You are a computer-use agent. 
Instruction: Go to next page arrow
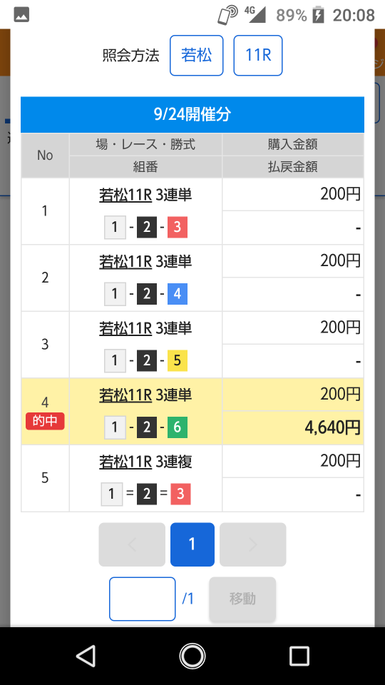click(x=252, y=544)
